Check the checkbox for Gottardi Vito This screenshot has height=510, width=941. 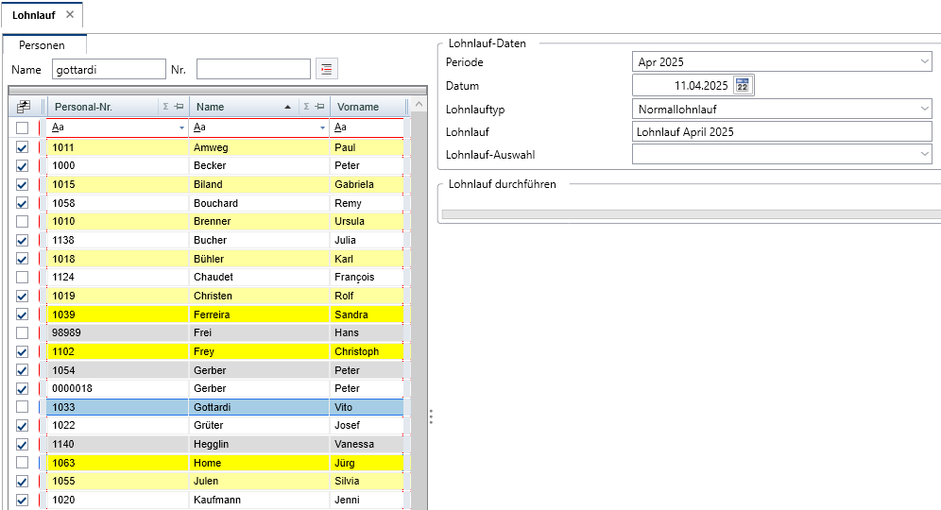(x=23, y=407)
